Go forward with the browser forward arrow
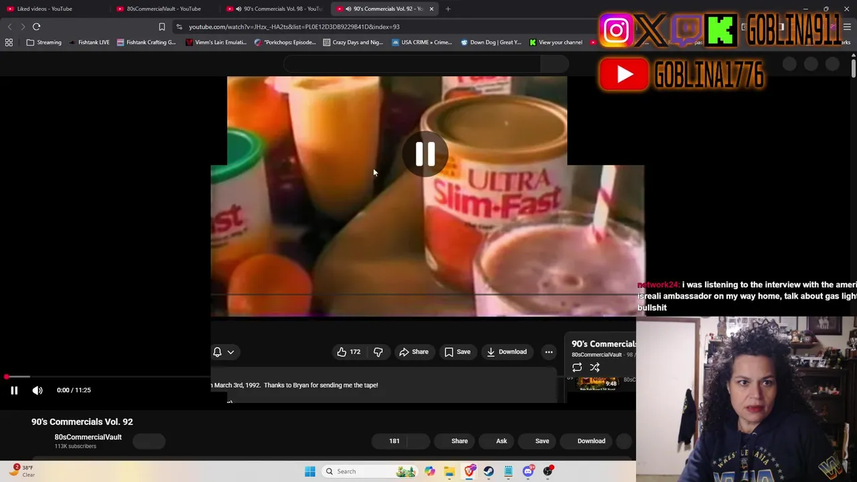 [x=23, y=27]
